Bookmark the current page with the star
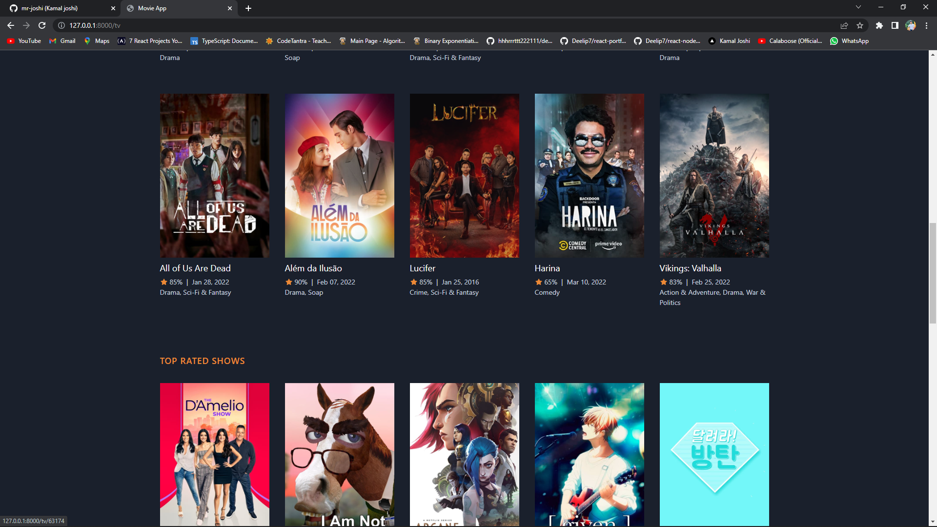The image size is (937, 527). click(x=860, y=25)
